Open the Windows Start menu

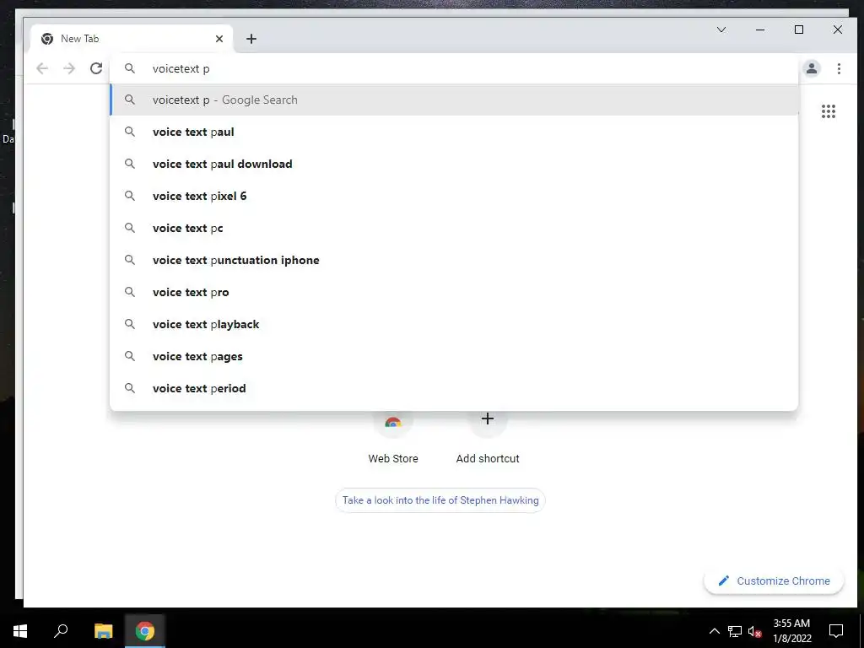pyautogui.click(x=20, y=631)
